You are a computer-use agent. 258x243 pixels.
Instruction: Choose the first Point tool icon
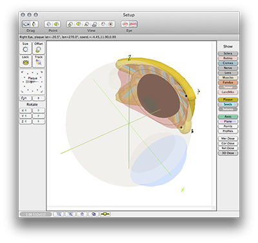point(48,24)
